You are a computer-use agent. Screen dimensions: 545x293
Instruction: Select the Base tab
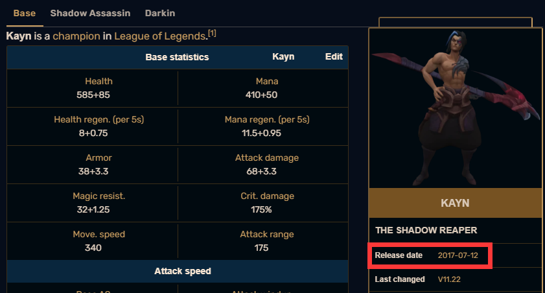[25, 13]
